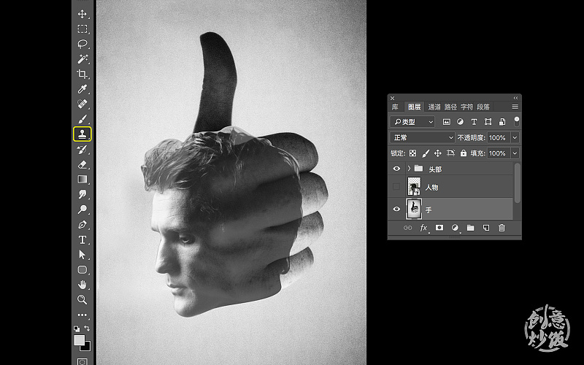Select the Magic Wand tool

[82, 59]
